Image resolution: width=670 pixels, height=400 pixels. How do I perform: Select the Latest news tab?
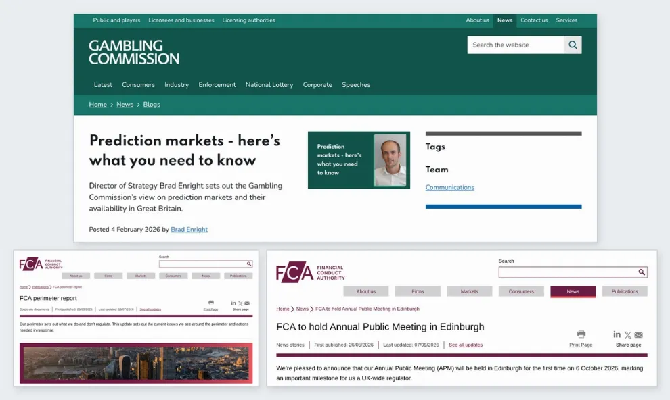click(103, 85)
